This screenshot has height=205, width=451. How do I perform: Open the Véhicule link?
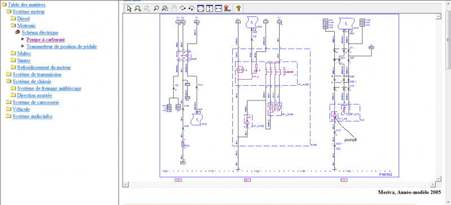21,109
